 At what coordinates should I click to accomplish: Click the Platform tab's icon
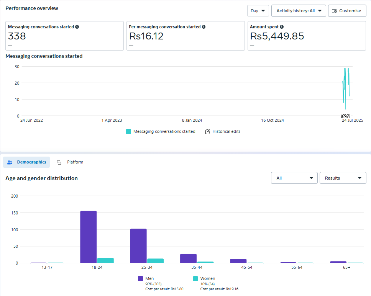pos(59,162)
